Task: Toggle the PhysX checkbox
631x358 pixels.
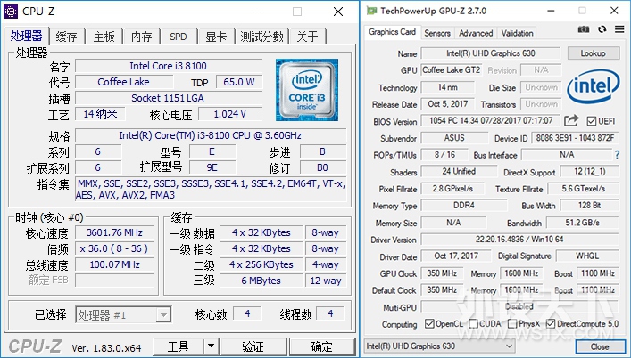Action: tap(512, 323)
